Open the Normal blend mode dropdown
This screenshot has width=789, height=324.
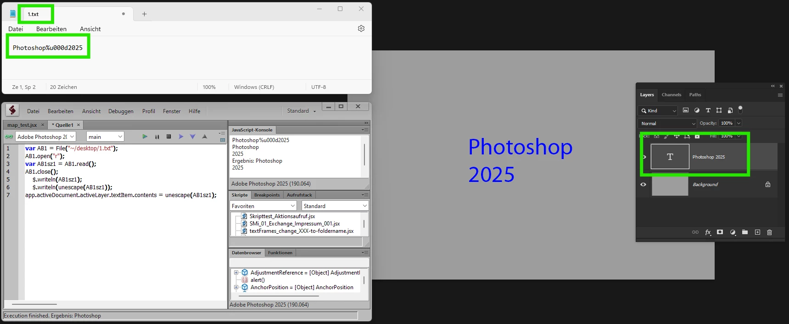(x=667, y=123)
